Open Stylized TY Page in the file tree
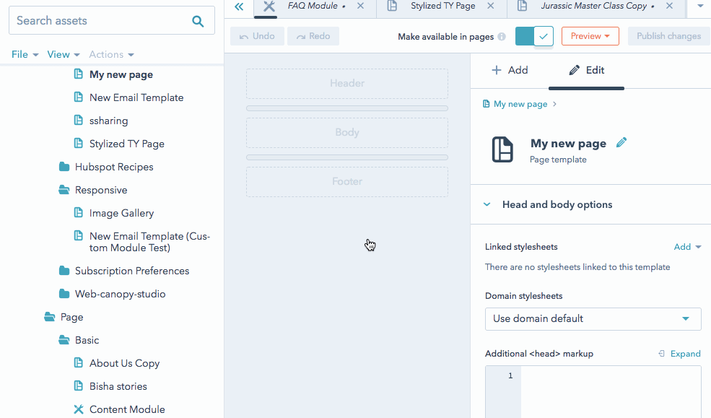The height and width of the screenshot is (418, 711). pos(127,144)
